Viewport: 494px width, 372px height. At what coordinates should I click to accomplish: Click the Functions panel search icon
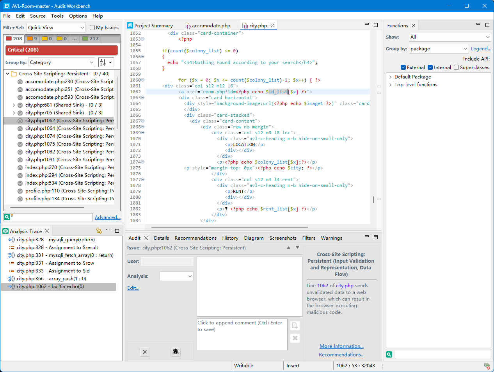pos(389,354)
